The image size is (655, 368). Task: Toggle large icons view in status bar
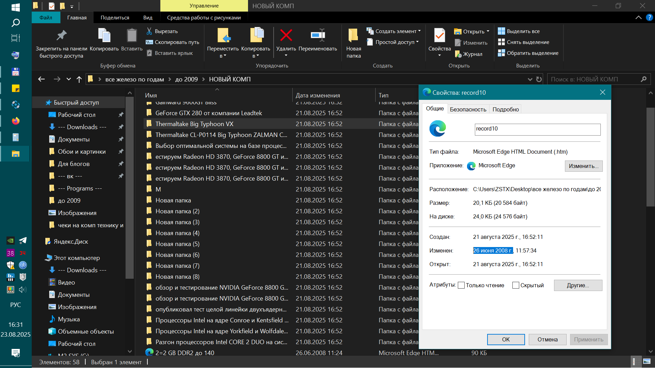646,362
